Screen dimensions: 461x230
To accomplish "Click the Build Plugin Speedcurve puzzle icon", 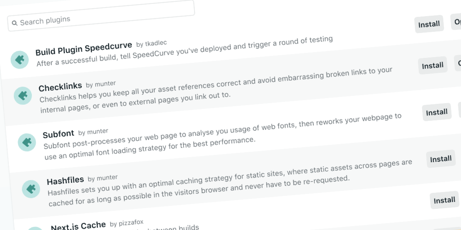I will click(20, 60).
